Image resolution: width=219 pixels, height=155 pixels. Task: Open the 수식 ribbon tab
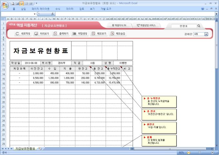pos(58,9)
